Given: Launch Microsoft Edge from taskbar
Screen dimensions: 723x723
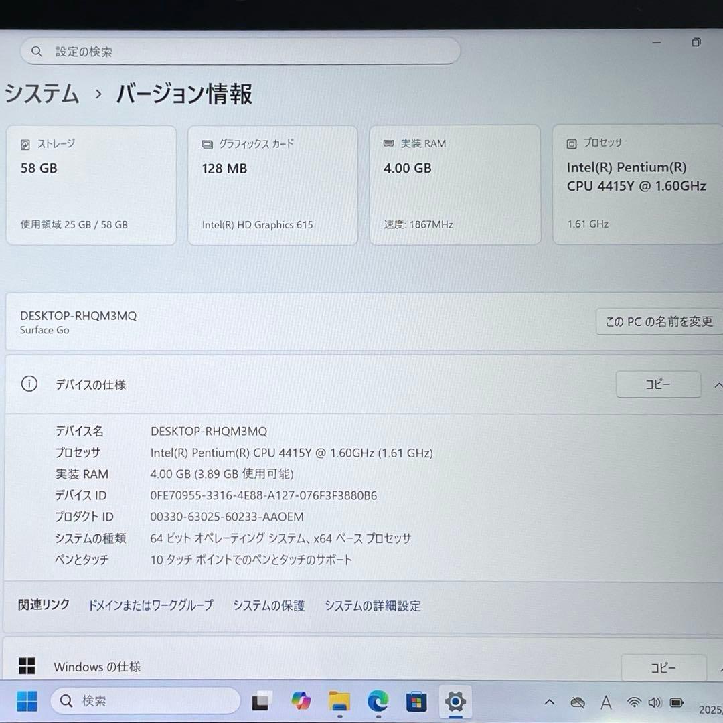Looking at the screenshot, I should [378, 702].
